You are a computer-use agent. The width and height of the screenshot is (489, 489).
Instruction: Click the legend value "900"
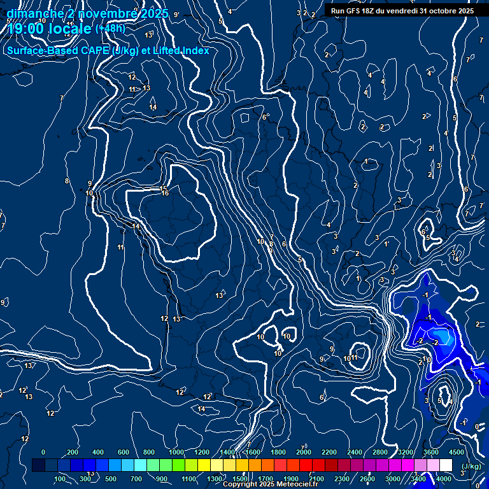coord(162,479)
